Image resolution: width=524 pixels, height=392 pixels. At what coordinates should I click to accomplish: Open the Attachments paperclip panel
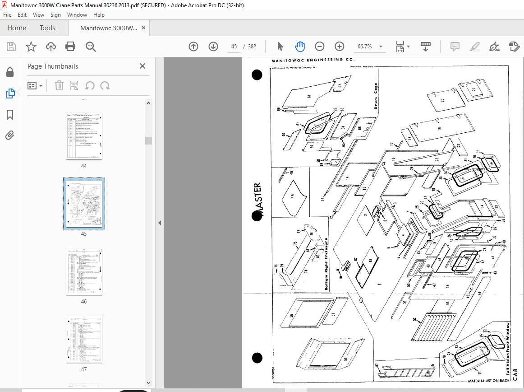(x=10, y=135)
